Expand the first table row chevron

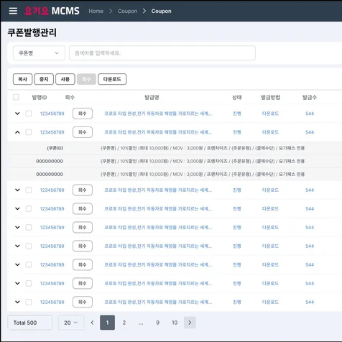(x=17, y=114)
